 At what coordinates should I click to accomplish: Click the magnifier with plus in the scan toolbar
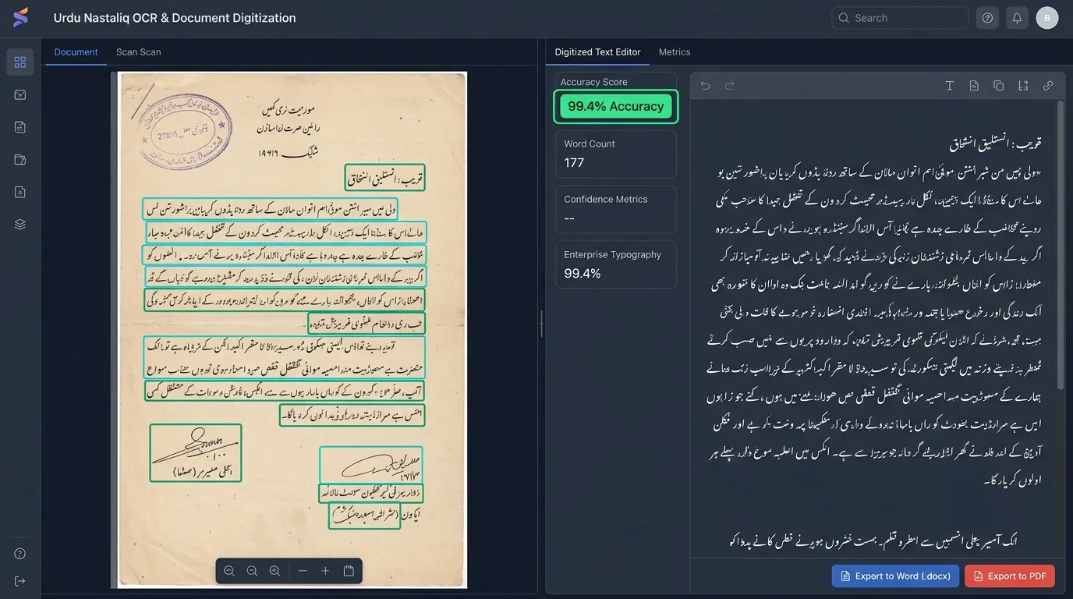tap(274, 571)
